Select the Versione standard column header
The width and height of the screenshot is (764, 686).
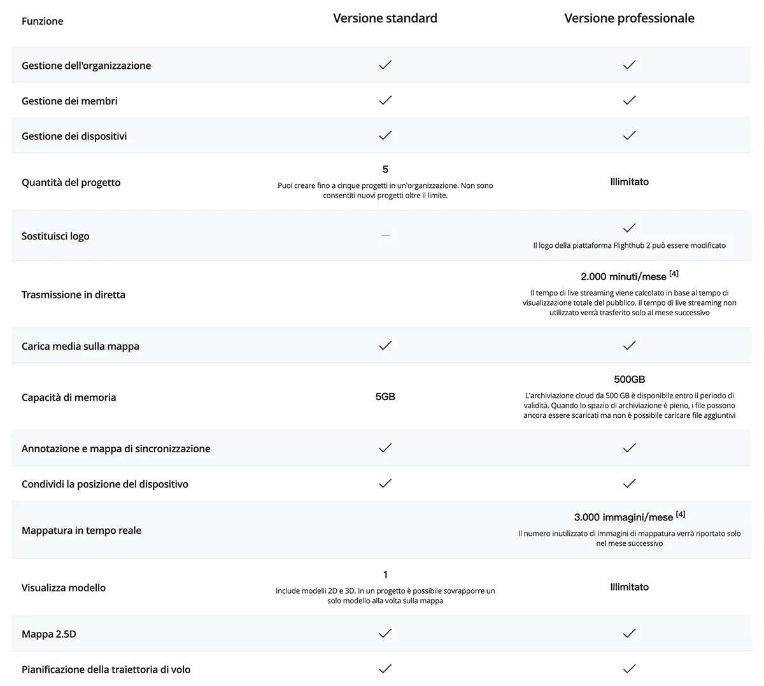pos(385,18)
